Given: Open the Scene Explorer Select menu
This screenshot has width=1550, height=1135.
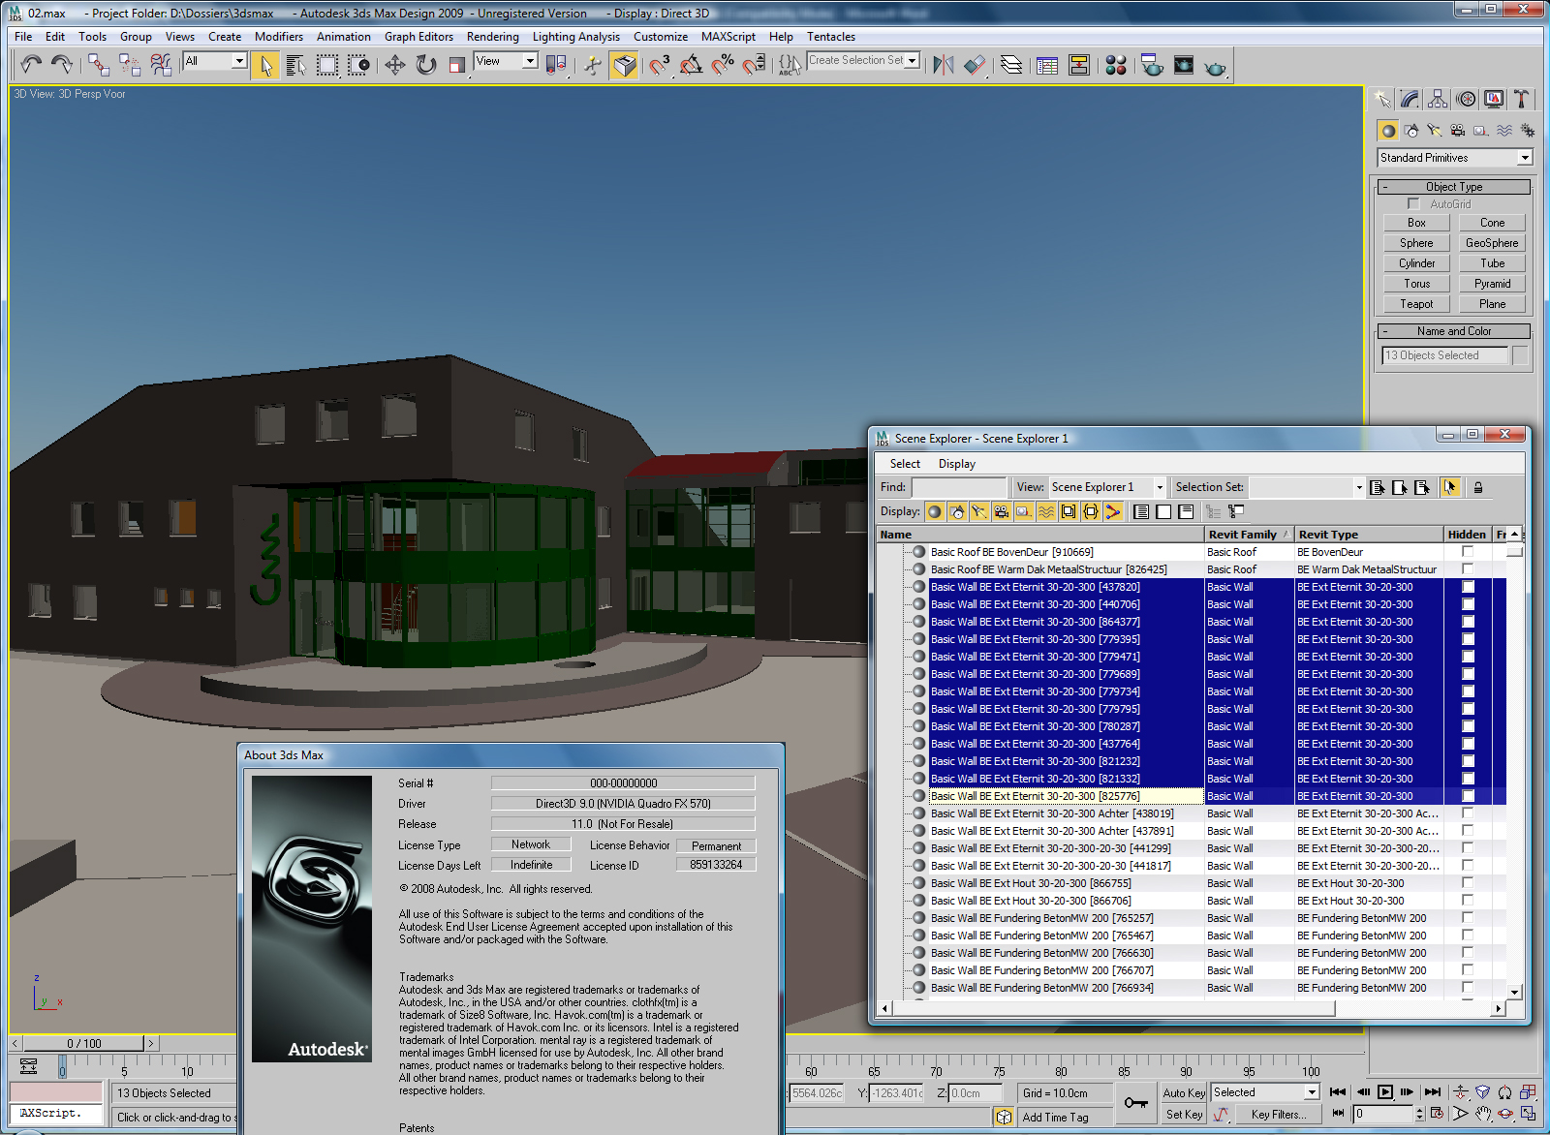Looking at the screenshot, I should pos(905,464).
